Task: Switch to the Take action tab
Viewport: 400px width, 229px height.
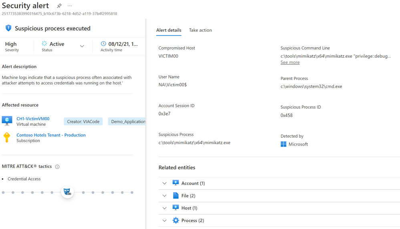Action: tap(200, 30)
